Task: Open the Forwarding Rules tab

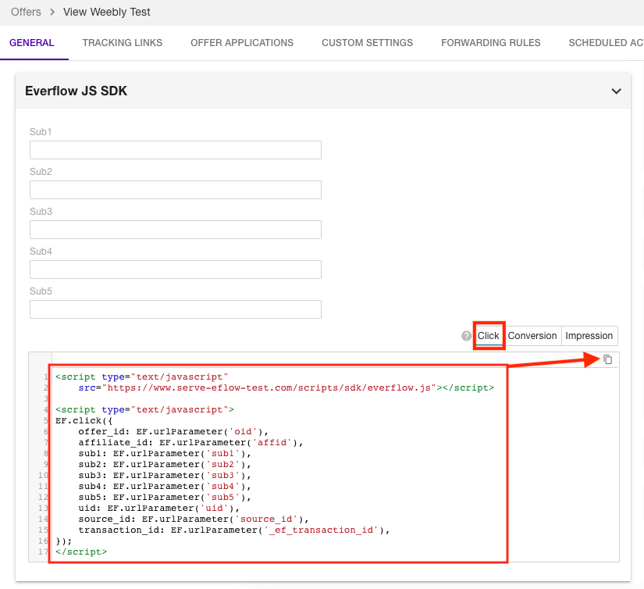Action: [x=491, y=43]
